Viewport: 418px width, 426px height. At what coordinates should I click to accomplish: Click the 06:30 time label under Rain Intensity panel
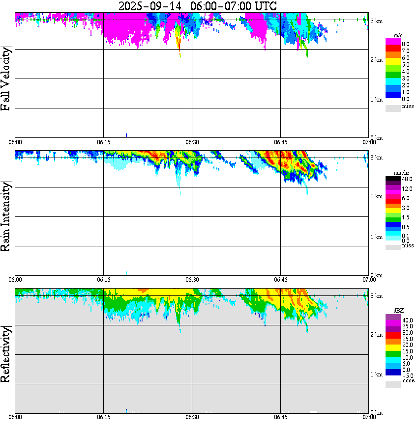(x=192, y=280)
